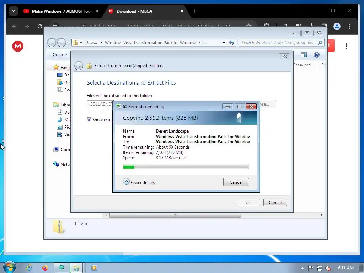Image resolution: width=364 pixels, height=273 pixels.
Task: Open the Chrome profile icon
Action: (x=337, y=26)
